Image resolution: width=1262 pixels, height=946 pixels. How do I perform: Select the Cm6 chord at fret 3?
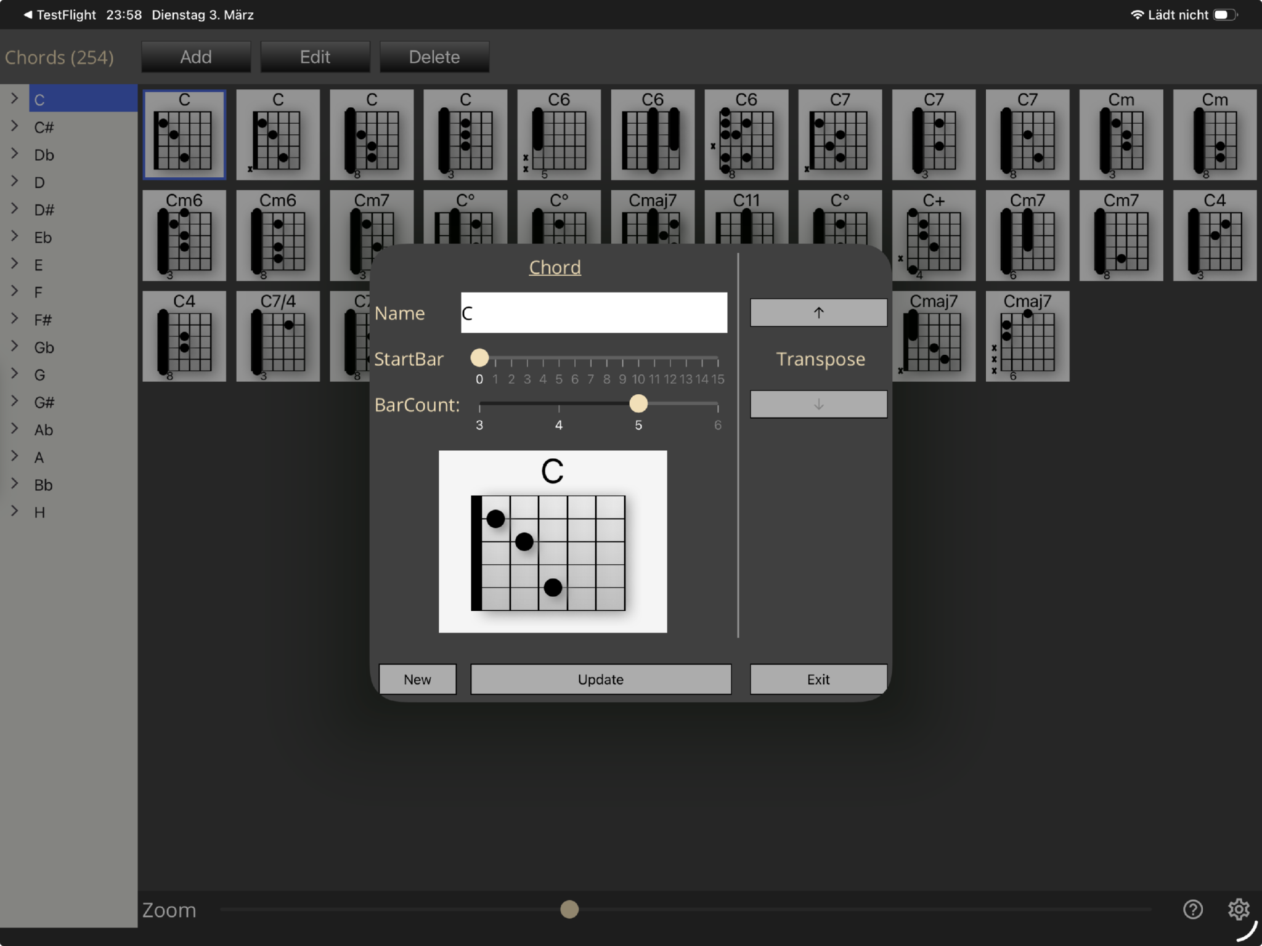(x=184, y=235)
